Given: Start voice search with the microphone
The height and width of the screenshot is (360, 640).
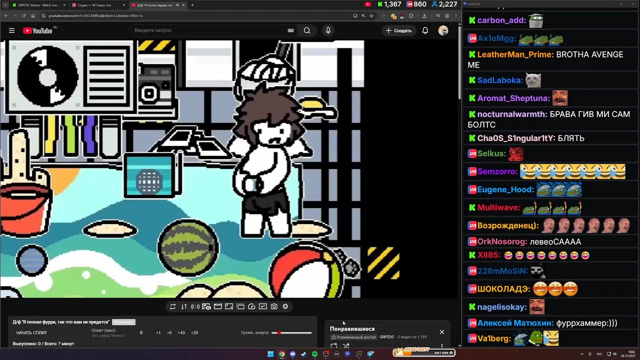Looking at the screenshot, I should coord(328,30).
